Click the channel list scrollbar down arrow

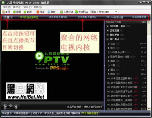(x=149, y=109)
